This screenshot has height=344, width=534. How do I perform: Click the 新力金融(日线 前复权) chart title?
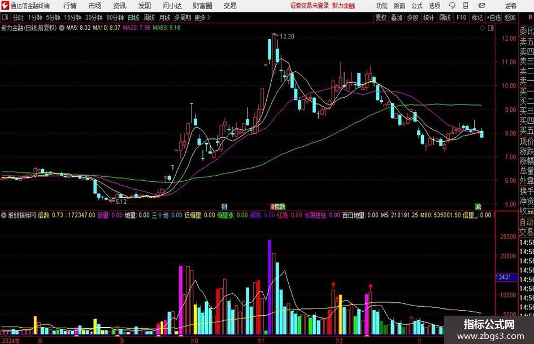(x=29, y=28)
